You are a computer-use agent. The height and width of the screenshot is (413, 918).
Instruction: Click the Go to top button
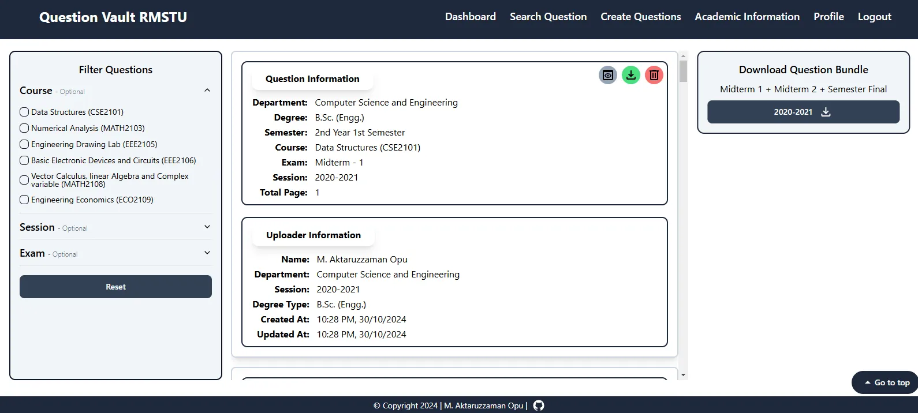point(886,382)
